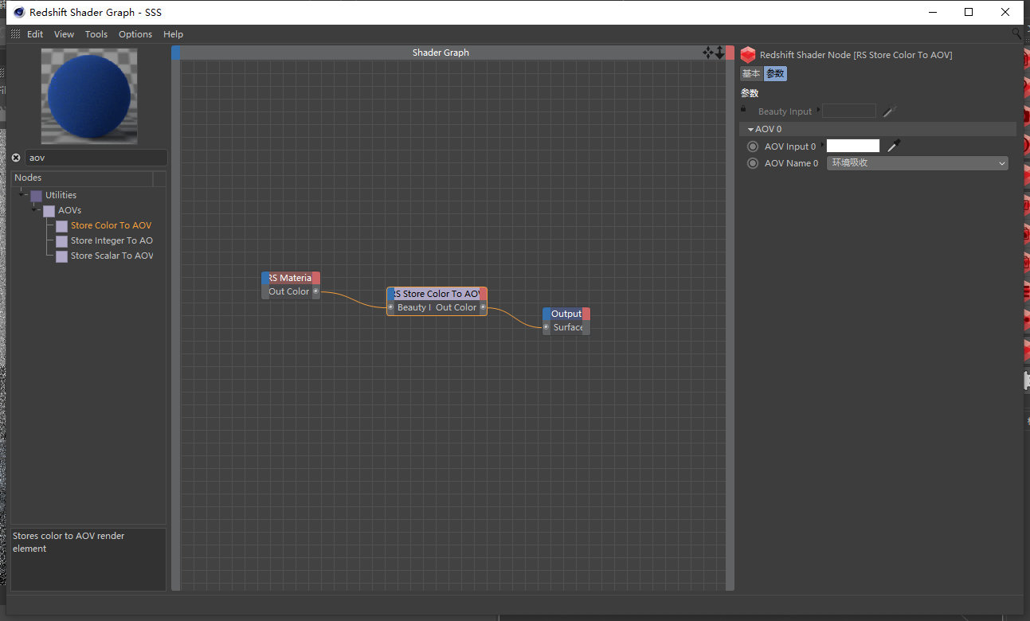
Task: Click the node search field containing 'aov'
Action: click(96, 158)
